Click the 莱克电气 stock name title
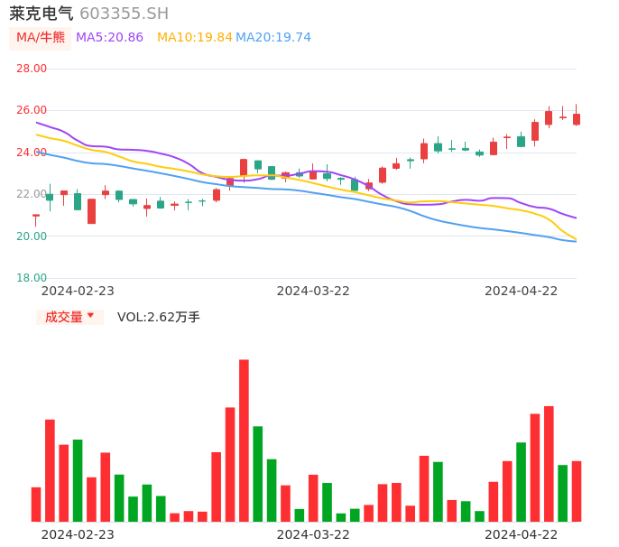 click(42, 14)
